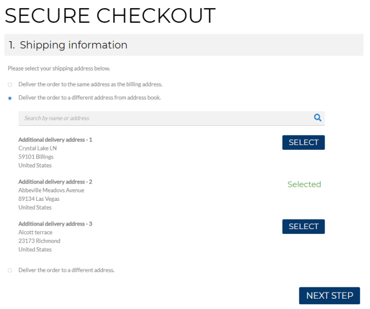Click the Crystal Lake LN address line
The width and height of the screenshot is (370, 309).
(x=38, y=148)
